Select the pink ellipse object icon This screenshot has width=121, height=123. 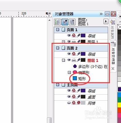point(75,72)
